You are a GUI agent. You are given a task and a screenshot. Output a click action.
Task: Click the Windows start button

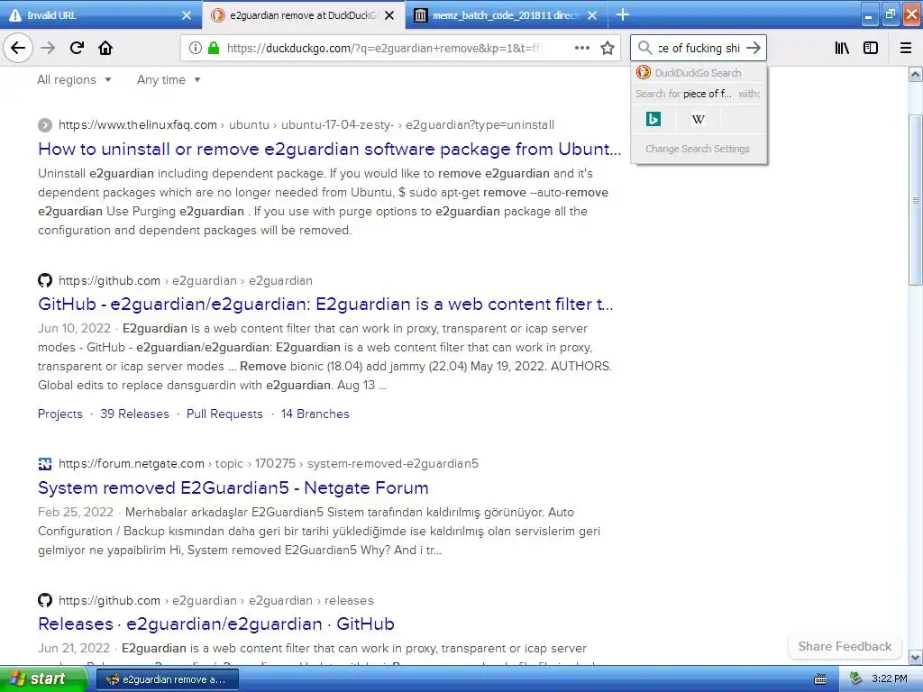(x=42, y=679)
